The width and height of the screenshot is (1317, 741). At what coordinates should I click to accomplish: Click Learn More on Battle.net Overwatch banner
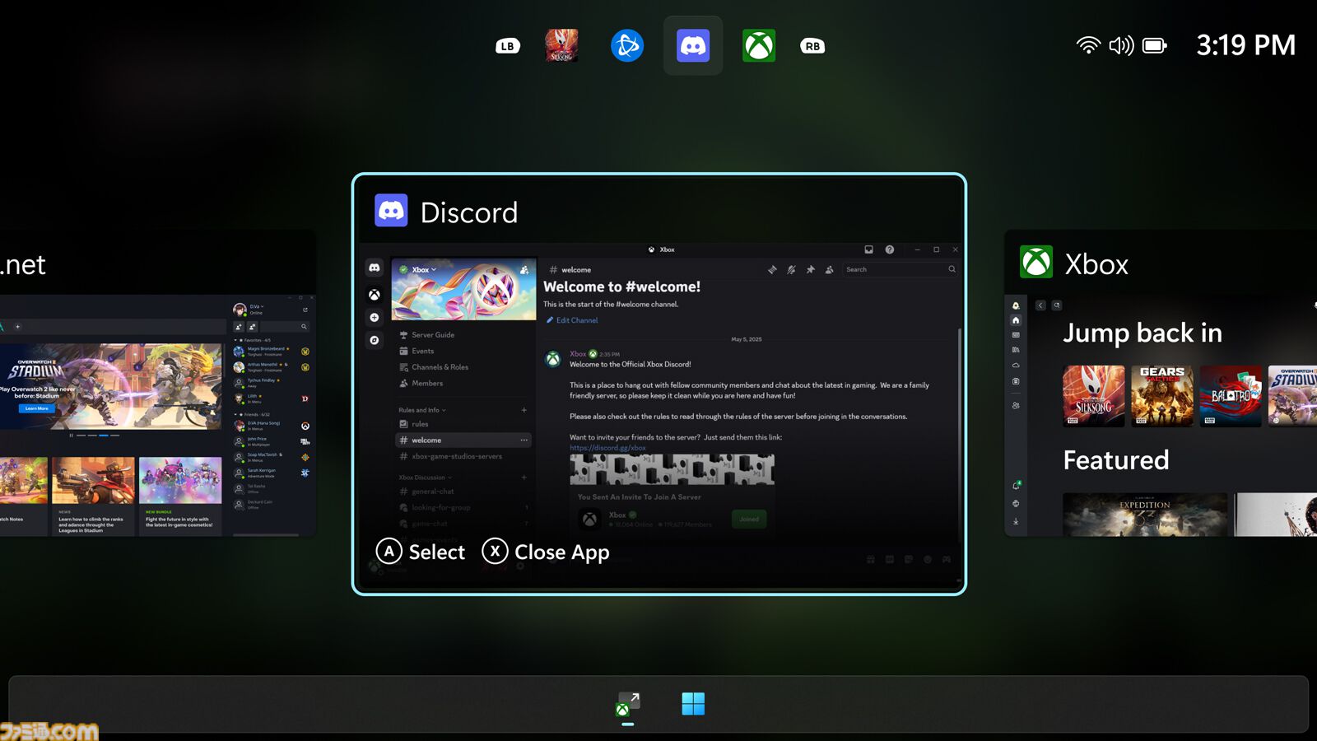[x=36, y=408]
